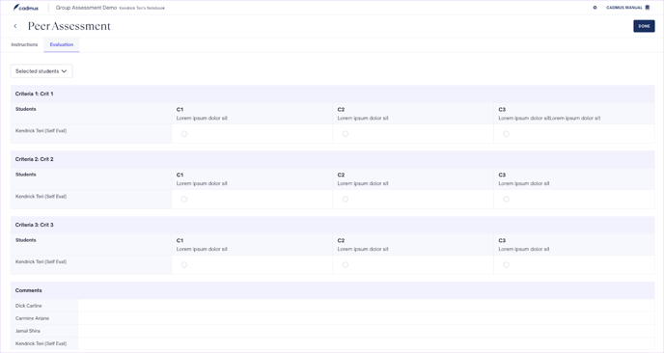
Task: Pick C3 radio under Criteria 3
Action: [506, 264]
